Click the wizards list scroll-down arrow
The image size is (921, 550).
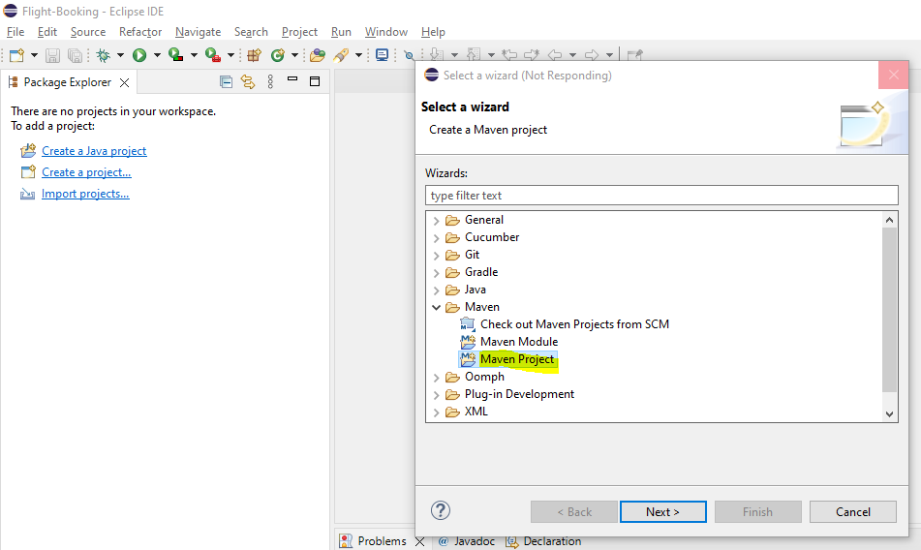889,413
